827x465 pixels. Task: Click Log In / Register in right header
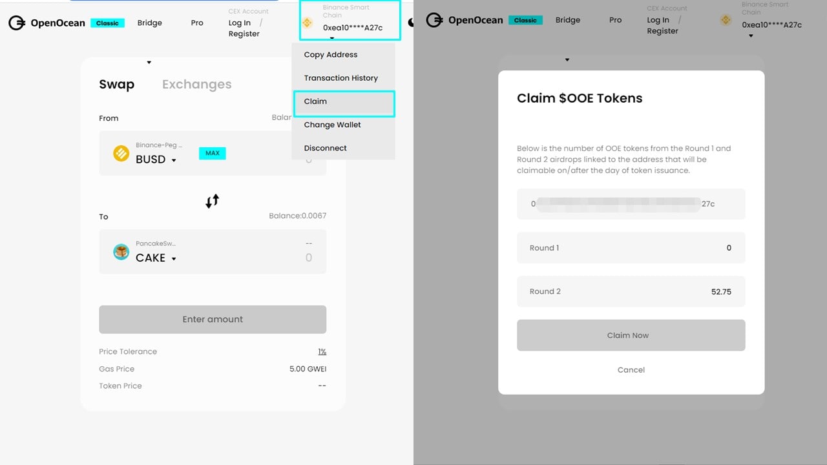pyautogui.click(x=664, y=25)
